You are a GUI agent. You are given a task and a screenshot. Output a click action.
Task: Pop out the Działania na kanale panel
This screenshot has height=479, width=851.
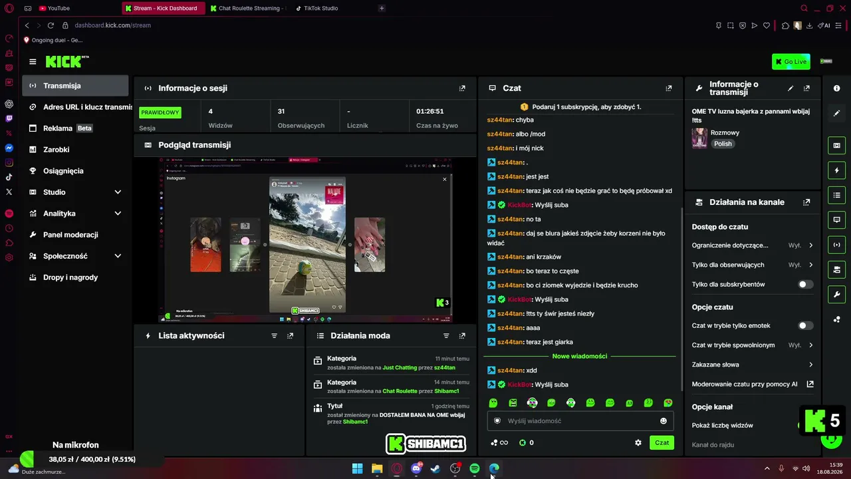tap(806, 202)
